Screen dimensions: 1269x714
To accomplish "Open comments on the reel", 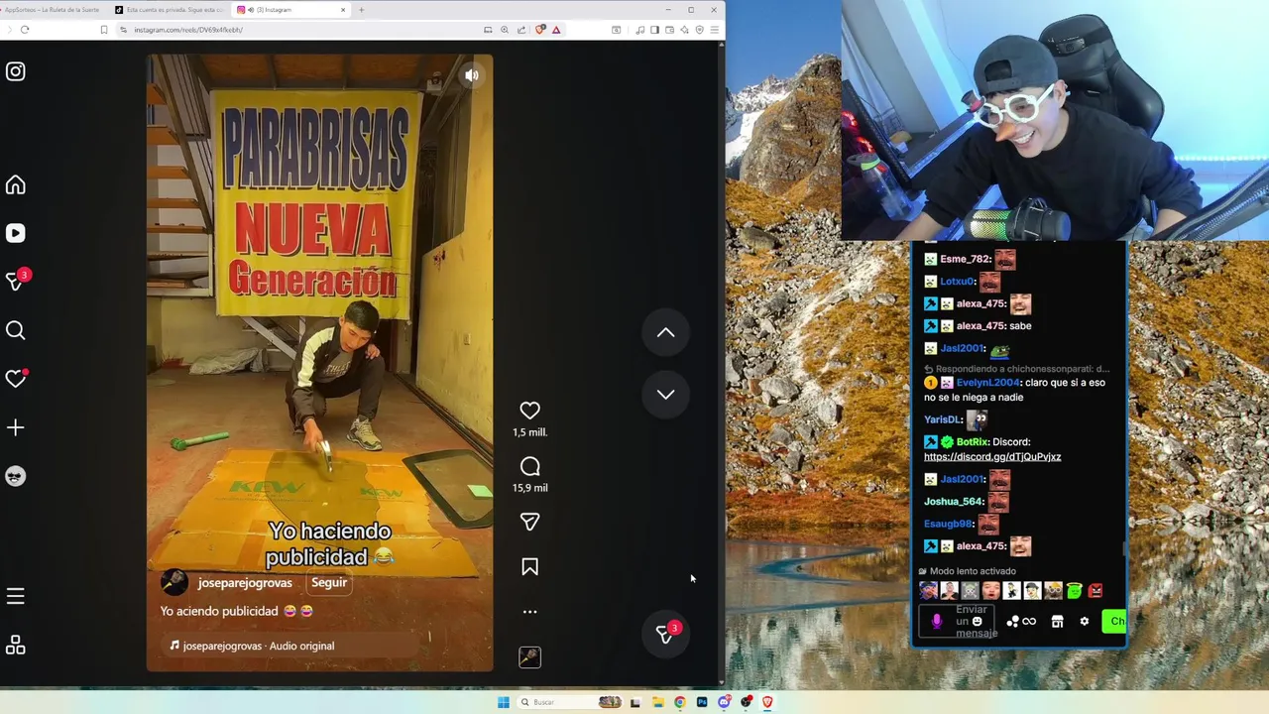I will click(x=529, y=466).
